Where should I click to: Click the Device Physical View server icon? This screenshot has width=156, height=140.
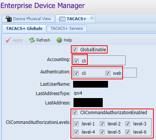click(9, 19)
